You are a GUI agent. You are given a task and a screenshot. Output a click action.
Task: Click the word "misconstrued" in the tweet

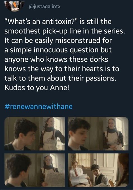(78, 41)
